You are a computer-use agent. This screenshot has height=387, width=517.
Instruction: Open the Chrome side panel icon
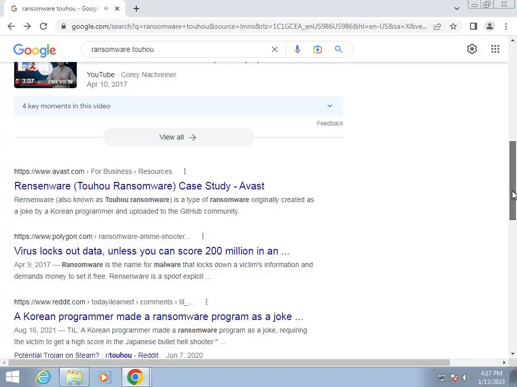474,26
